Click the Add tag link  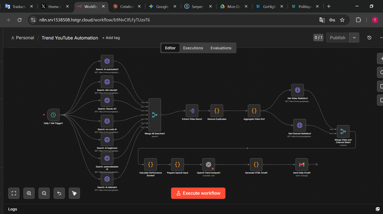111,38
